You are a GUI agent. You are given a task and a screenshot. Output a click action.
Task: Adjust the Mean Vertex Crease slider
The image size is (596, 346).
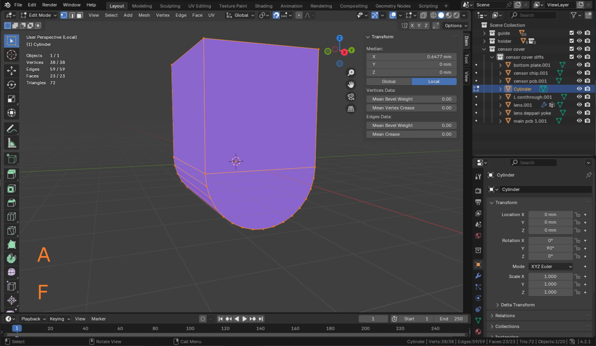click(x=411, y=108)
